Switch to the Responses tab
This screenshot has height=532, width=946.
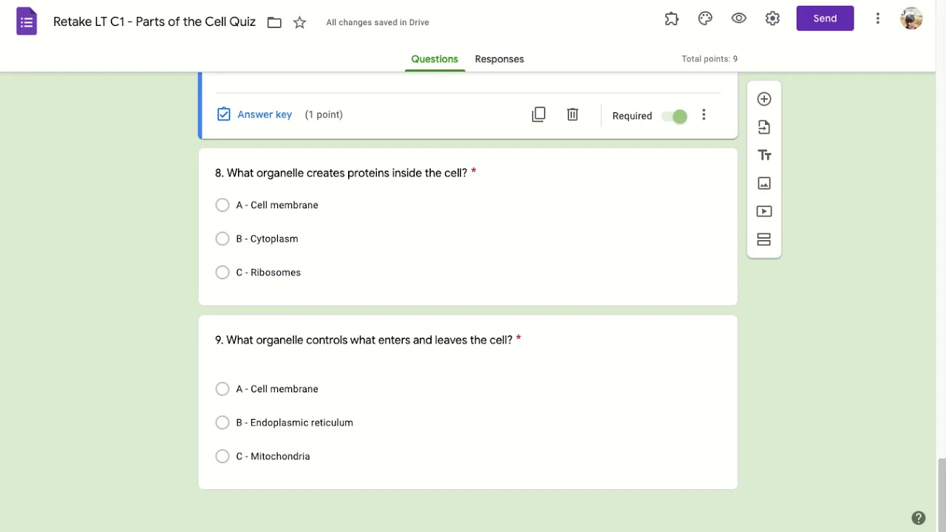coord(500,59)
